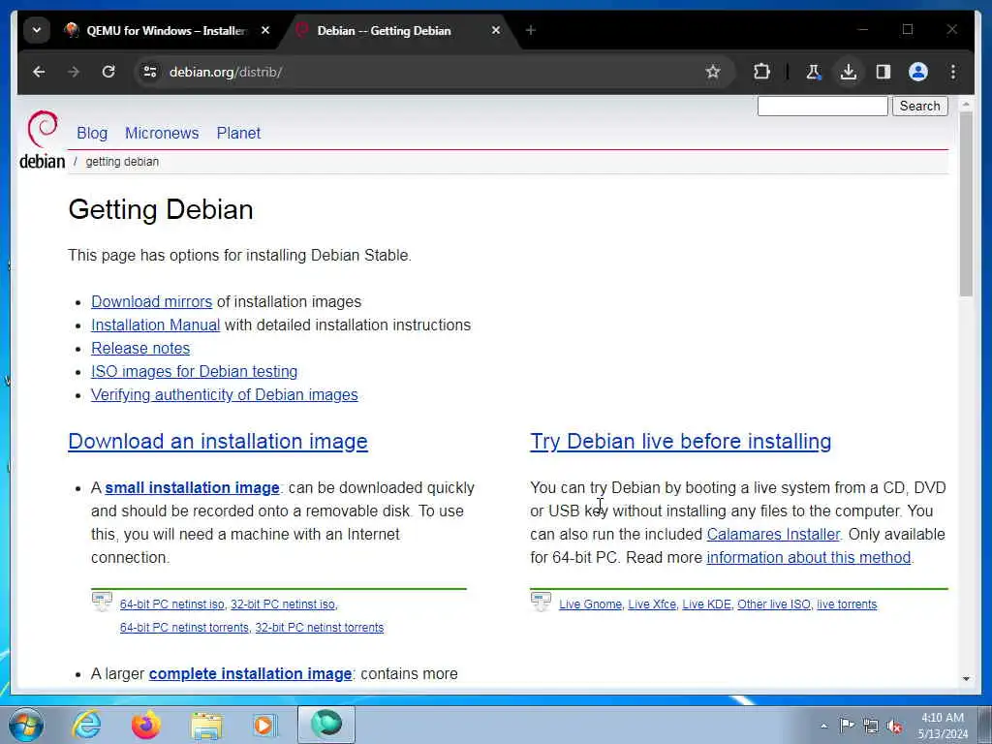View site information icon in address bar
The image size is (992, 744).
coord(150,72)
